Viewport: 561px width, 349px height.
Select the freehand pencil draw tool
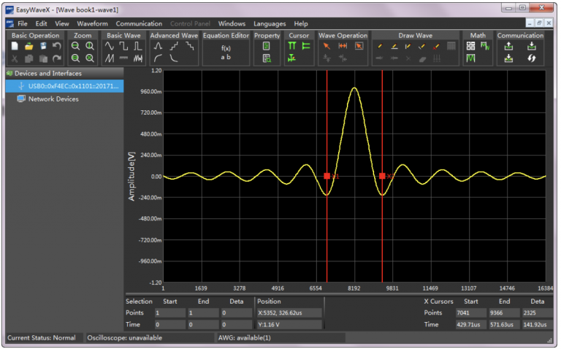pyautogui.click(x=380, y=46)
